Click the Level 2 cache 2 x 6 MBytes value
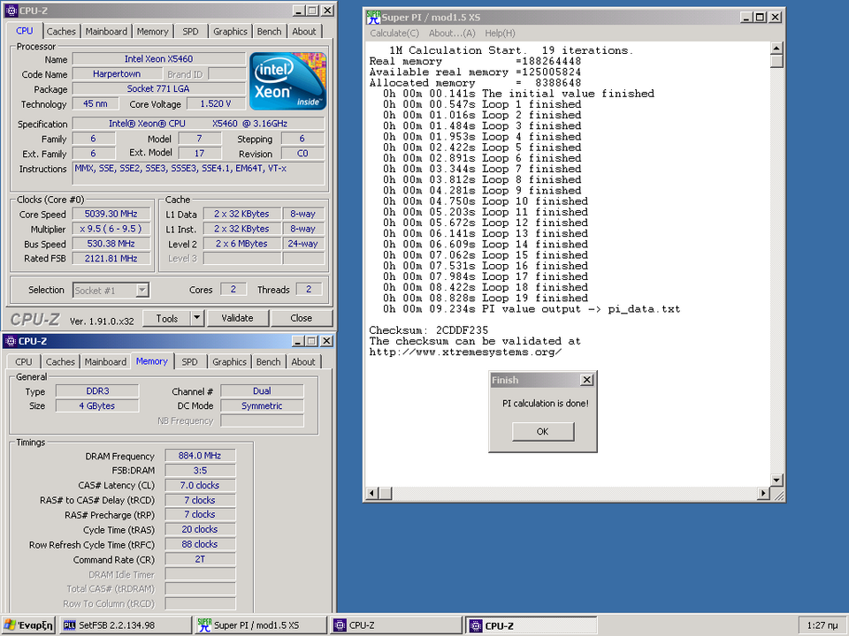This screenshot has width=849, height=636. tap(241, 244)
